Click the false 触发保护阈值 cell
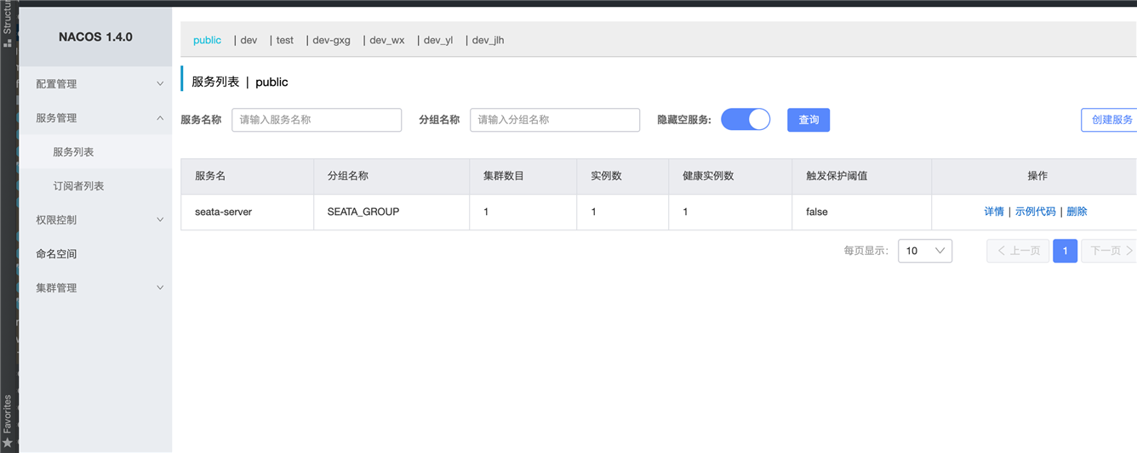This screenshot has width=1137, height=453. pyautogui.click(x=862, y=212)
